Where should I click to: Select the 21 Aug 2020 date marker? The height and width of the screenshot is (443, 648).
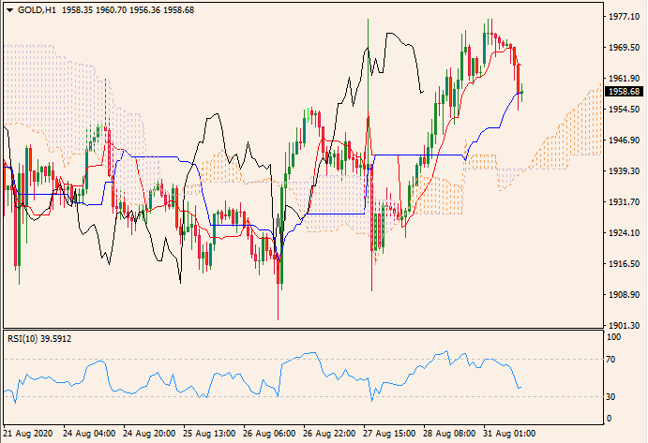(x=29, y=435)
